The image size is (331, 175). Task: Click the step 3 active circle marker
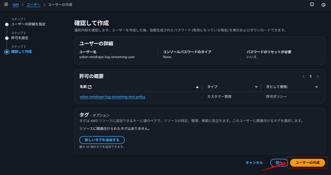[x=7, y=52]
